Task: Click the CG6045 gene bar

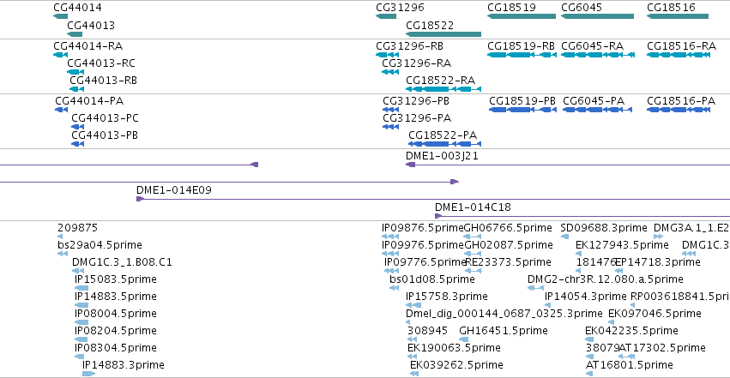Action: (597, 16)
